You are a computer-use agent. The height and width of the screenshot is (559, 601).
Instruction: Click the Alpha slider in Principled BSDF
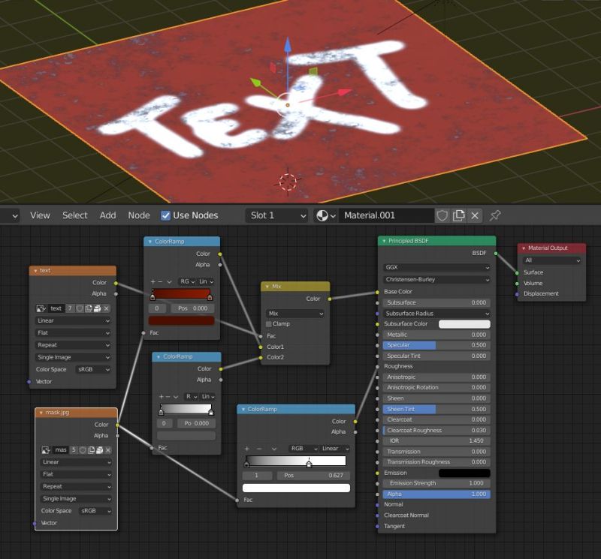[x=436, y=494]
